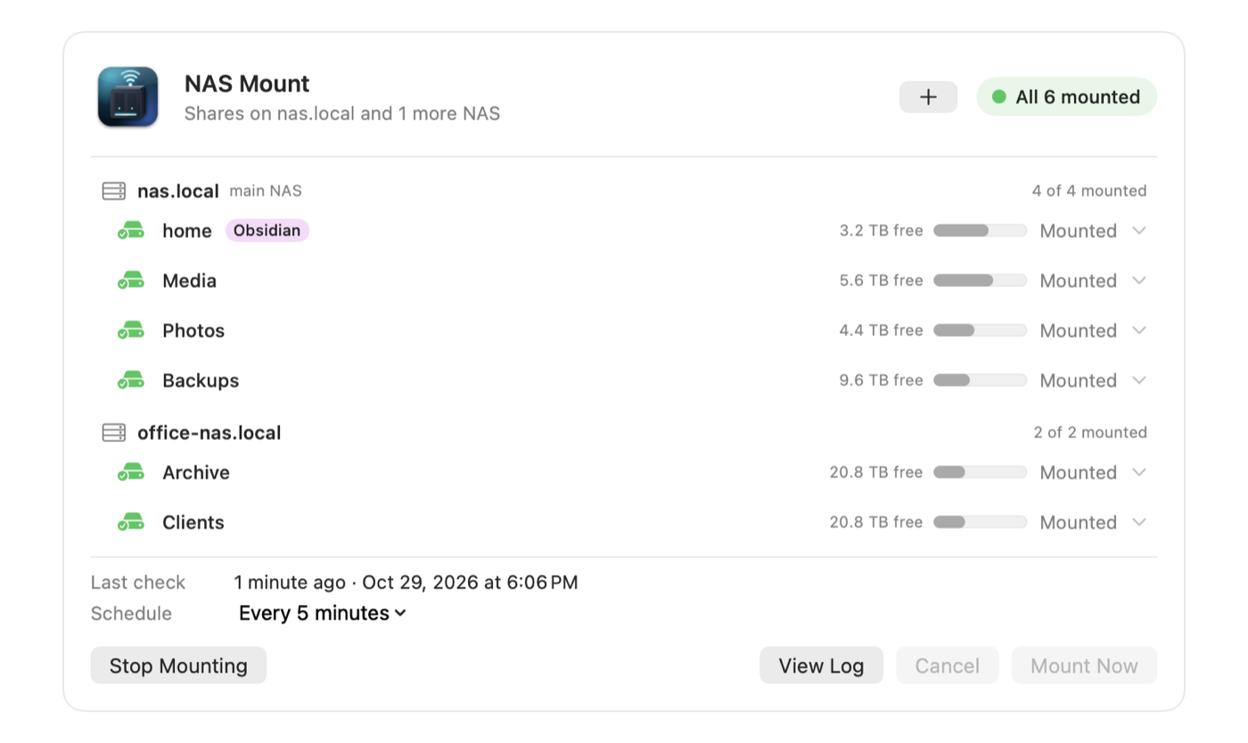Click the Mounted status on home row
Image resolution: width=1248 pixels, height=743 pixels.
coord(1079,231)
